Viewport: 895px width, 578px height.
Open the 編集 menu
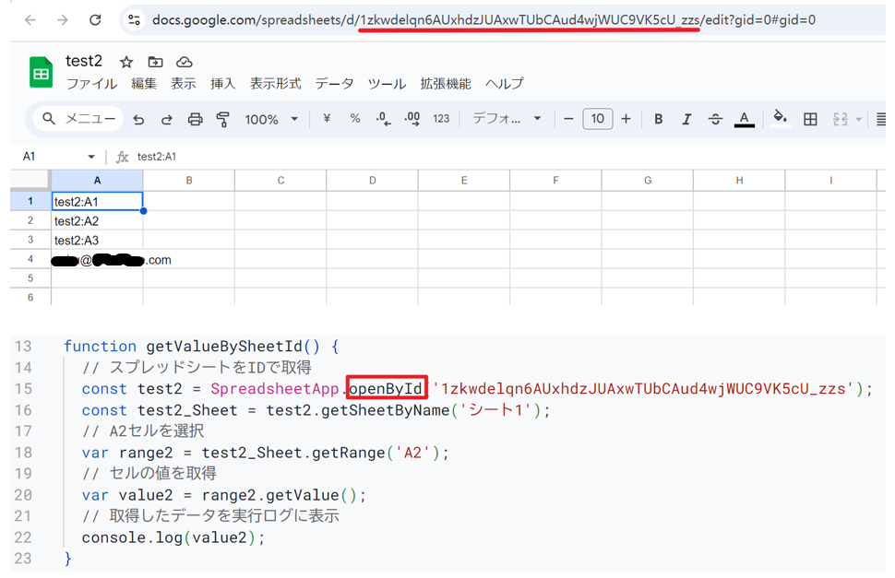tap(144, 84)
